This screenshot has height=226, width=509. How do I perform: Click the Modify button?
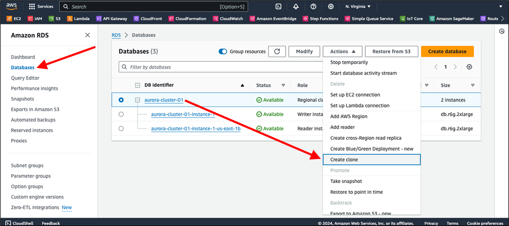coord(304,51)
